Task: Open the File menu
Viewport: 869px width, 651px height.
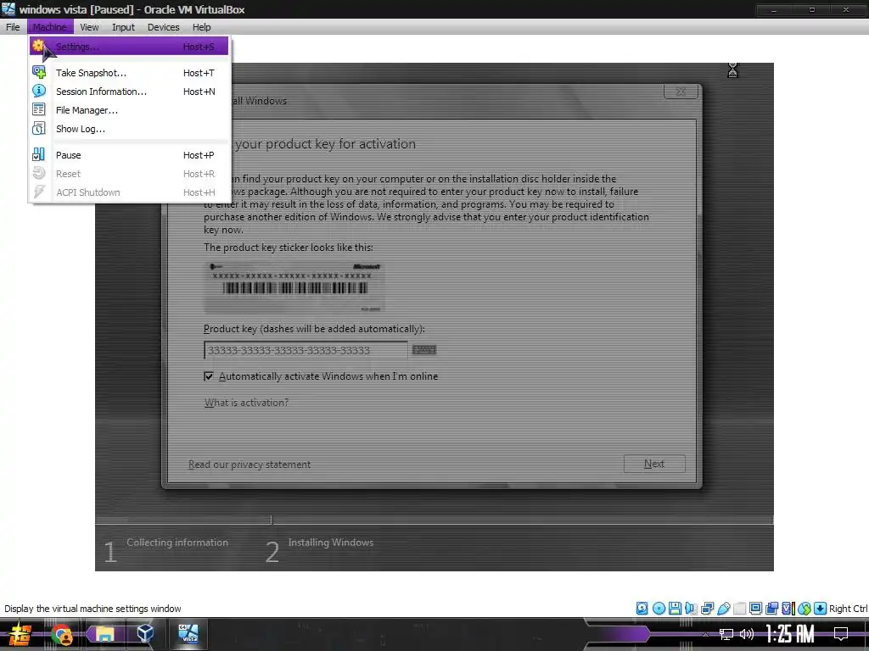Action: click(13, 26)
